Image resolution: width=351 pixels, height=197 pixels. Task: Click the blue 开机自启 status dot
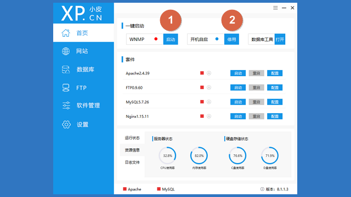217,39
